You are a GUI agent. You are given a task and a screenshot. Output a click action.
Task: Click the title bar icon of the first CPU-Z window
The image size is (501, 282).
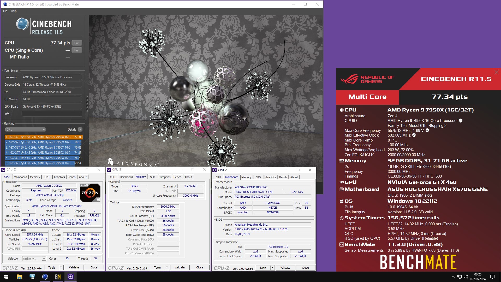pyautogui.click(x=3, y=170)
